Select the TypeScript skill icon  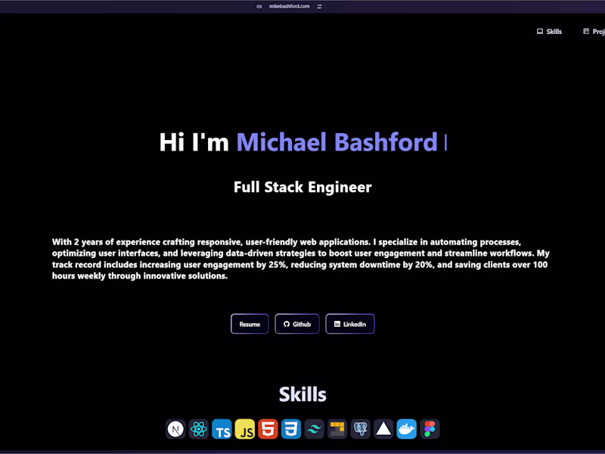(222, 429)
